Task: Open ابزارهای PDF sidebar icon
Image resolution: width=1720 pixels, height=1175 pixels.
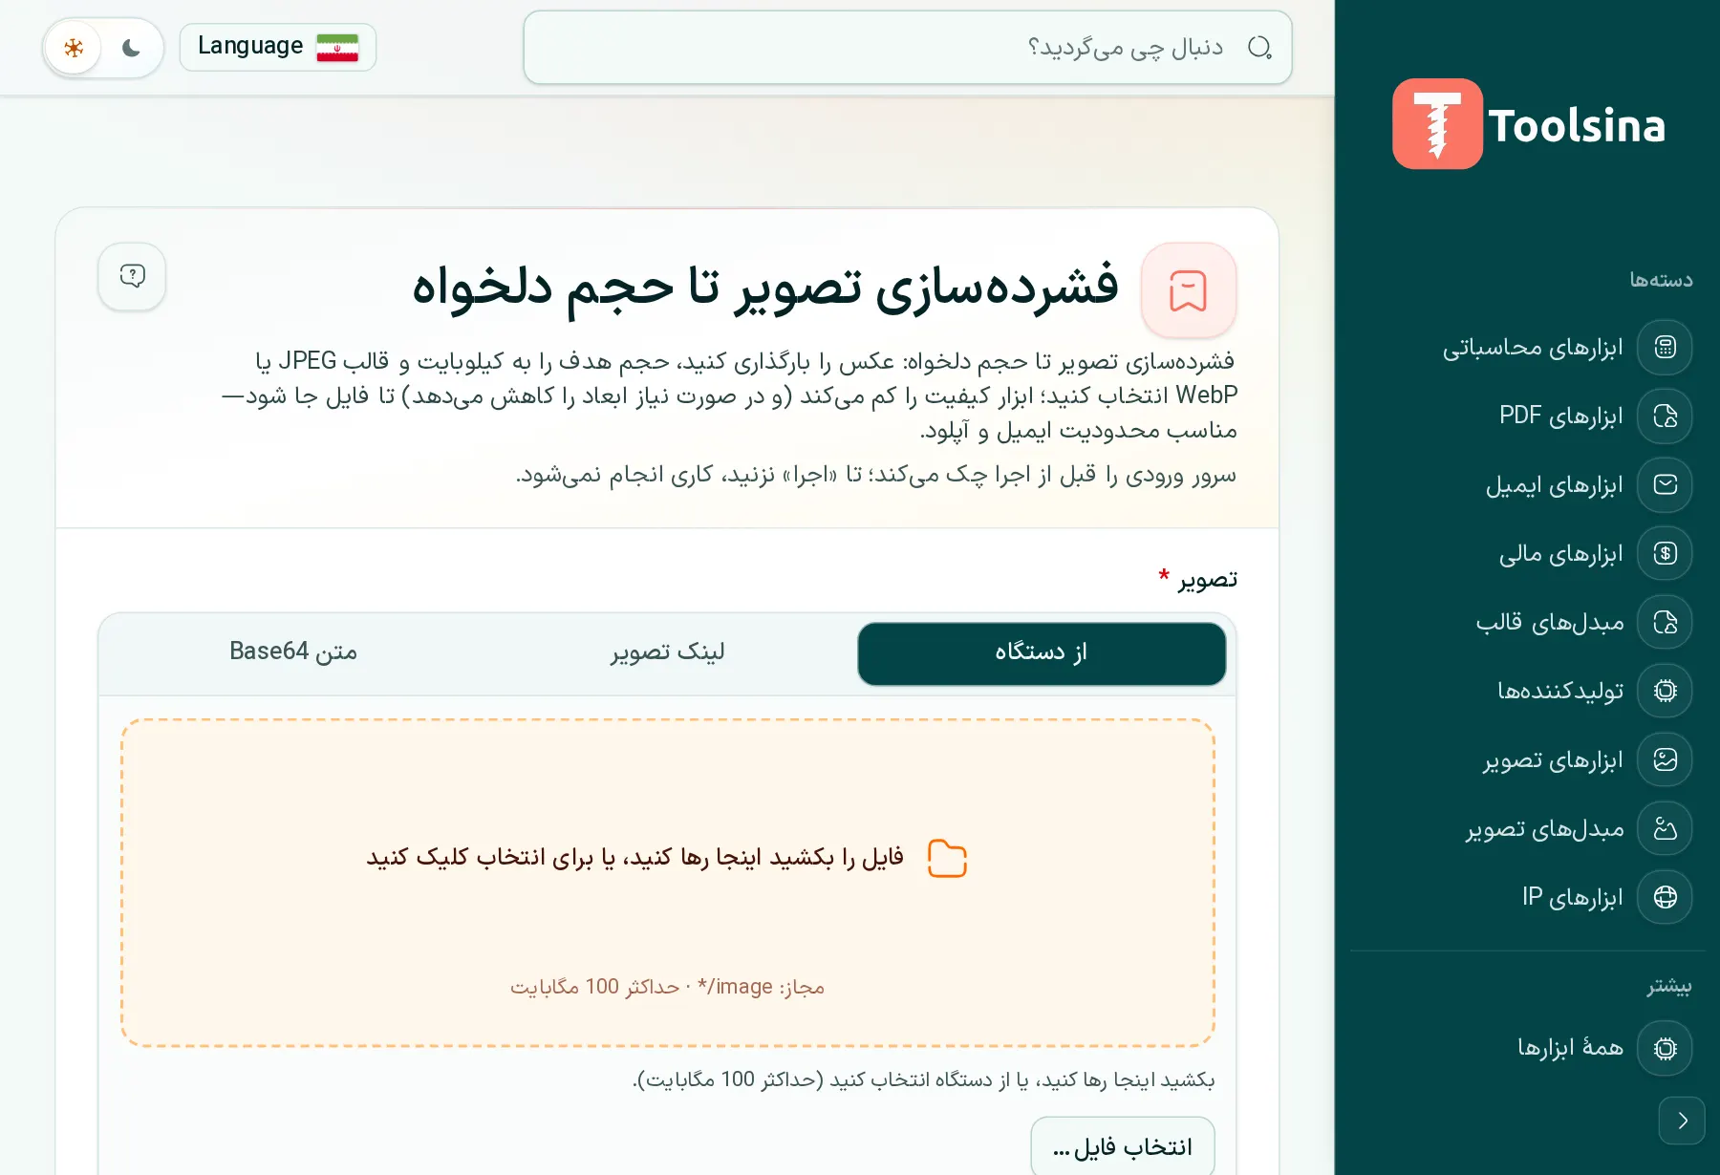Action: [1665, 416]
